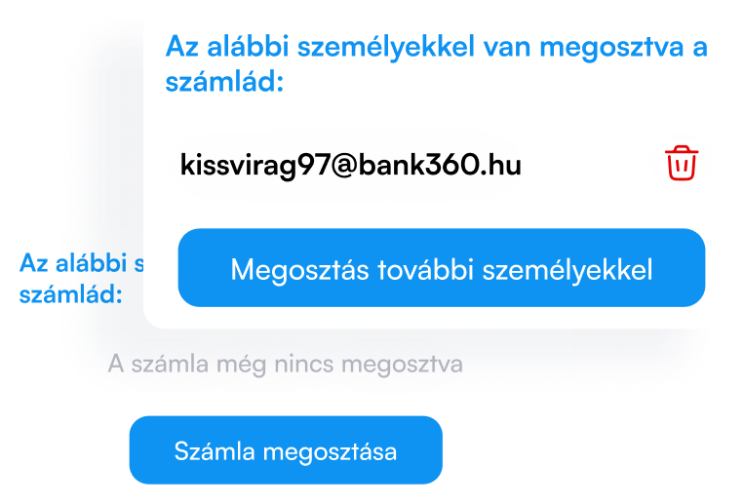This screenshot has width=744, height=504.
Task: Click the 'A számla még nincs megosztva' text
Action: pos(285,365)
